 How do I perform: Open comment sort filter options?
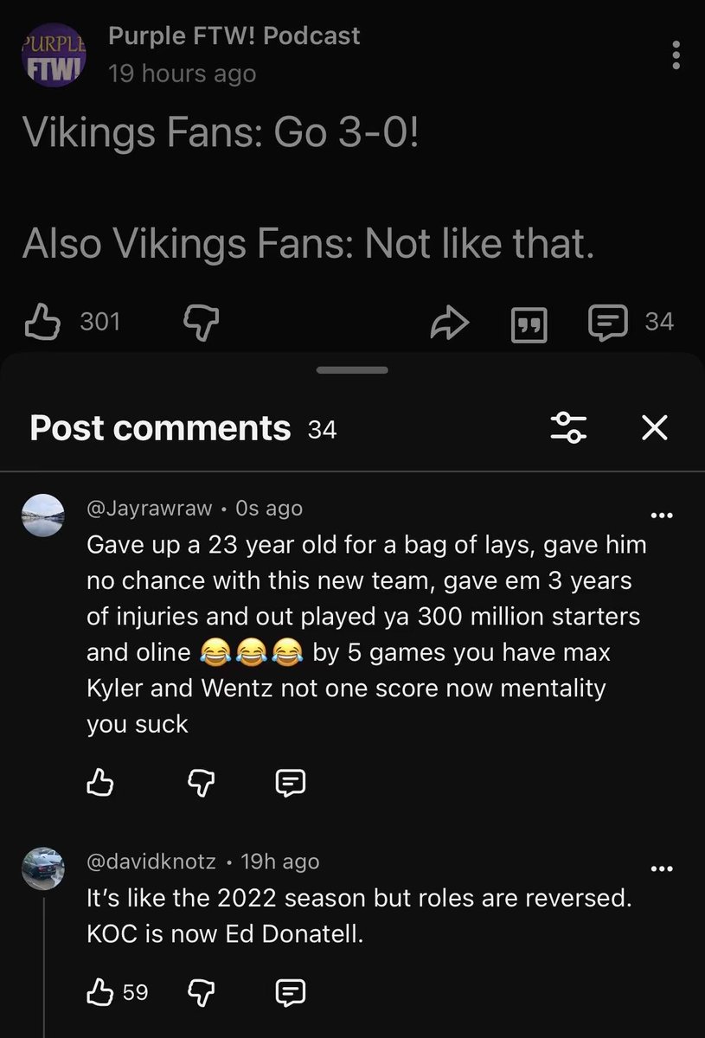pyautogui.click(x=569, y=427)
